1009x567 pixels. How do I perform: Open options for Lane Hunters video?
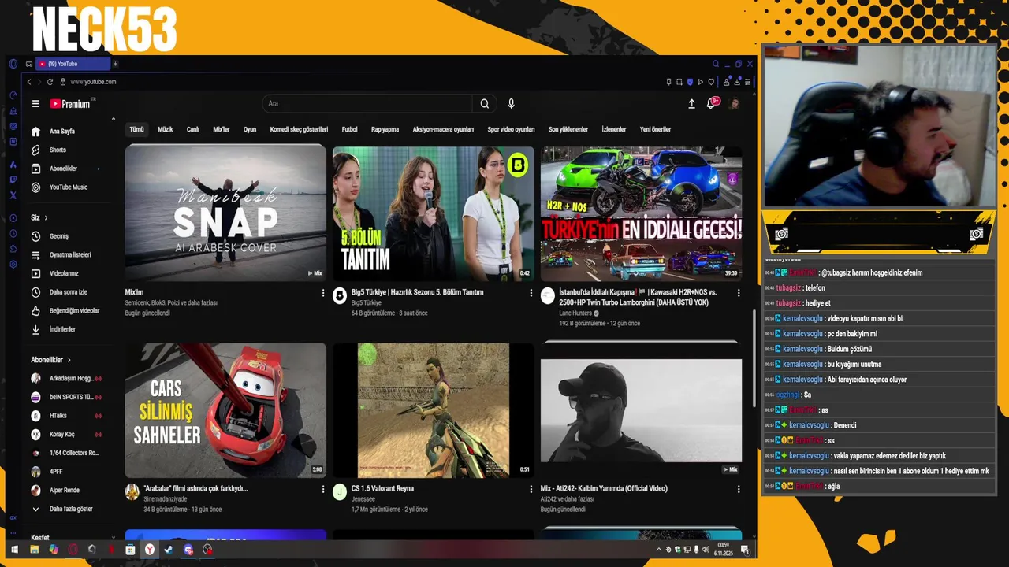[x=739, y=293]
